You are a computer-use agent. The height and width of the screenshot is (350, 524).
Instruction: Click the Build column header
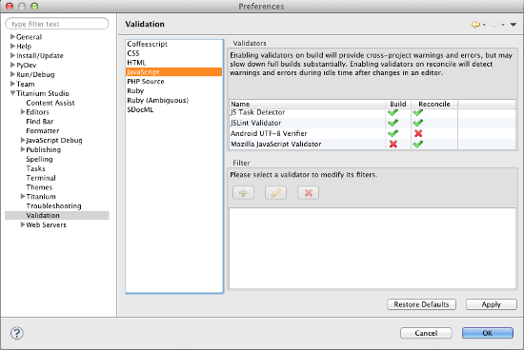point(398,104)
